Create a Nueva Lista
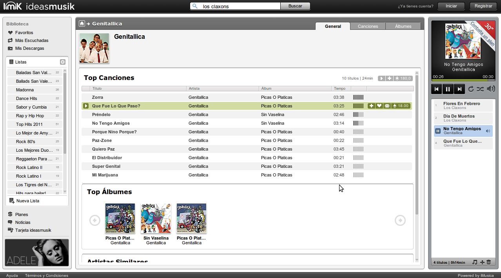The width and height of the screenshot is (501, 278). point(24,201)
